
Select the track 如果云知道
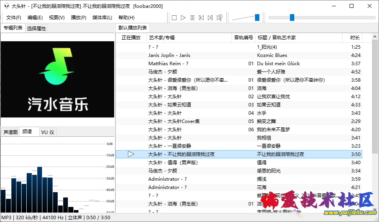pos(239,105)
